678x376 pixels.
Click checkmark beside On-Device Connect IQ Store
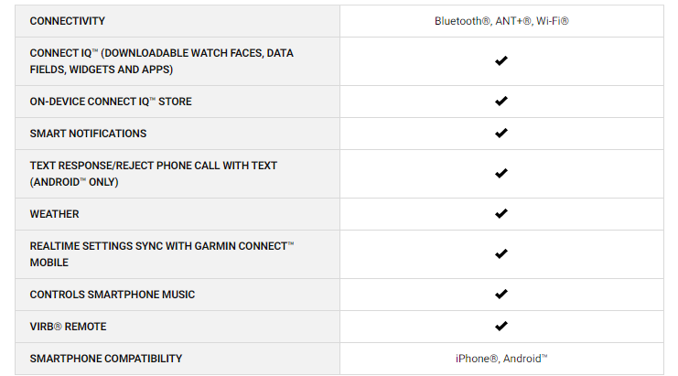[x=500, y=102]
